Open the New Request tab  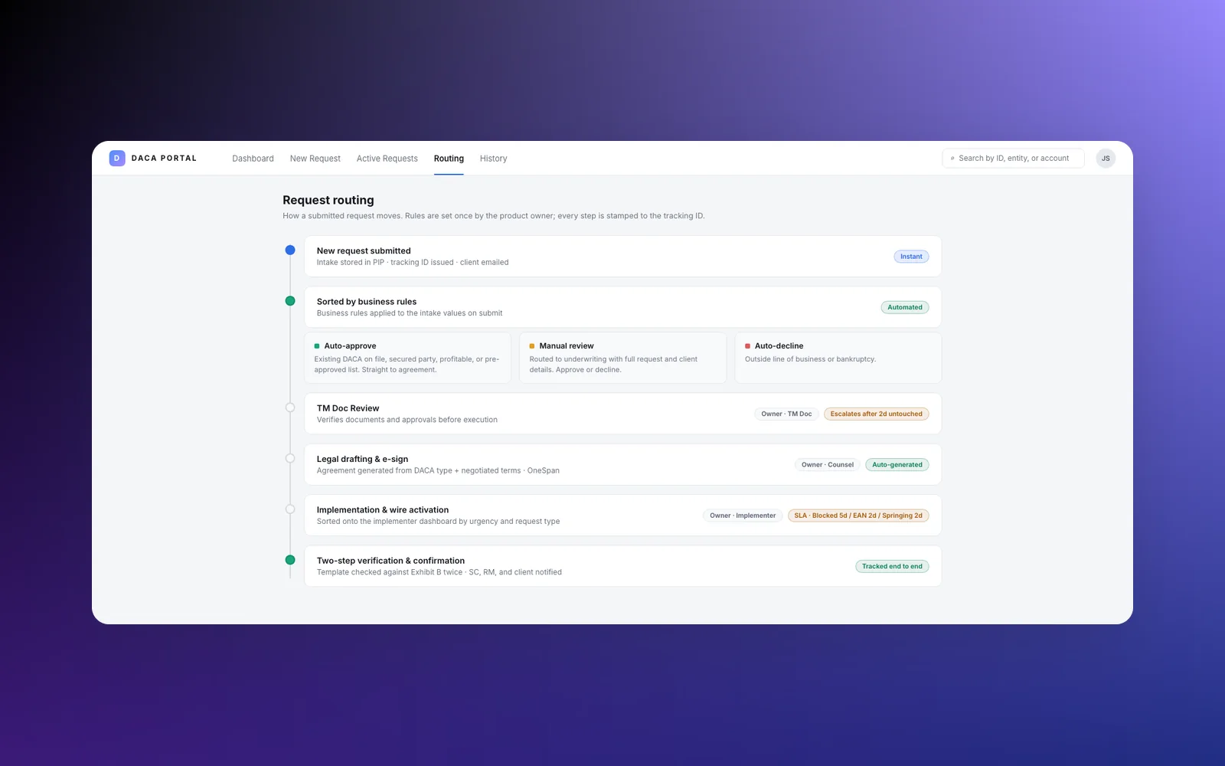[315, 159]
